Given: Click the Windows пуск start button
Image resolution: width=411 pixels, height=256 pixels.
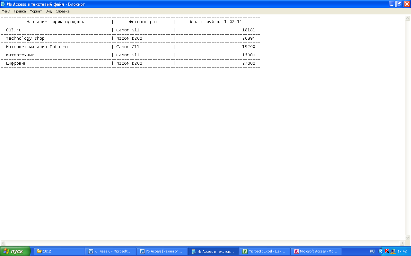Looking at the screenshot, I should (x=15, y=251).
